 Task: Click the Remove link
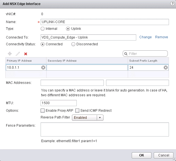pos(161,37)
